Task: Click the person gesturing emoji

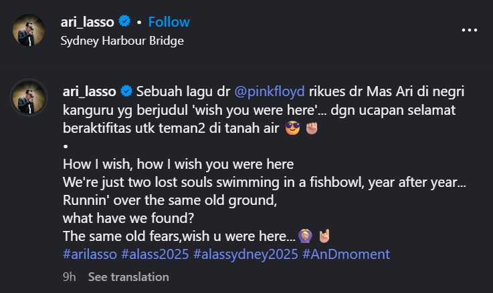Action: click(305, 236)
